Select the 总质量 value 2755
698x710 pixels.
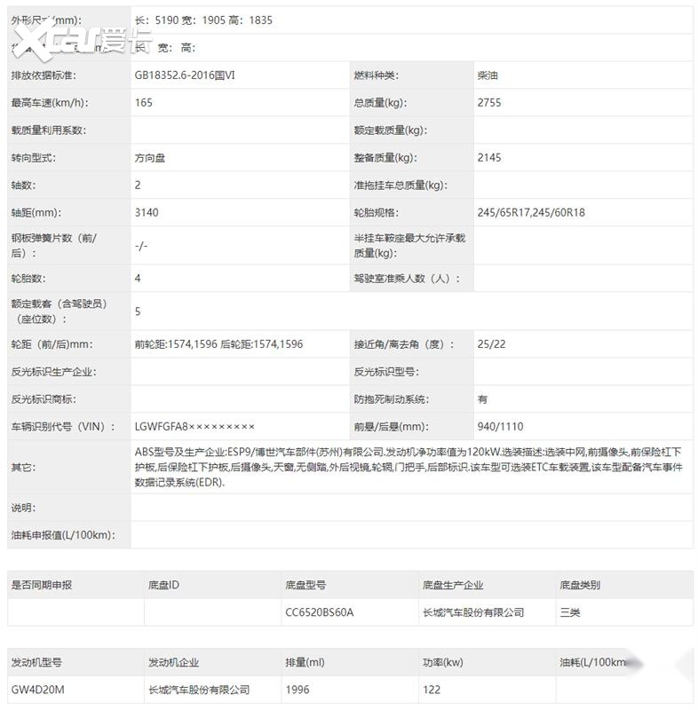click(x=489, y=103)
